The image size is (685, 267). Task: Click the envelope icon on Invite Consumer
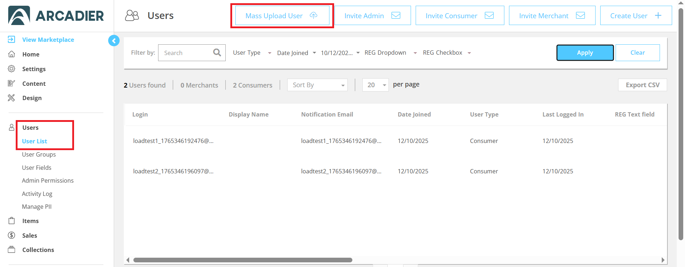pos(489,15)
